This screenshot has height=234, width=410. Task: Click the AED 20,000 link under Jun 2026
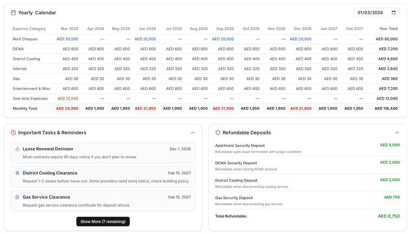pyautogui.click(x=145, y=39)
